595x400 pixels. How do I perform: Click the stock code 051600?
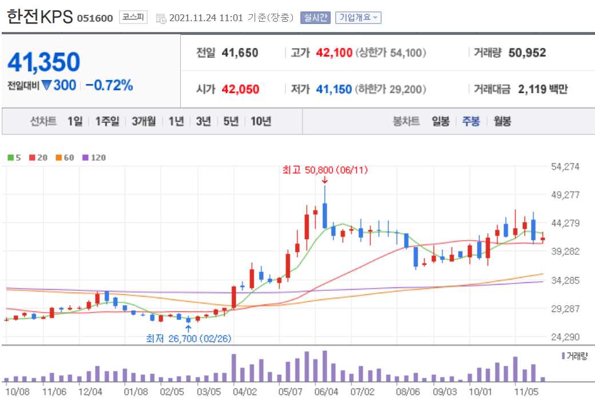[95, 18]
